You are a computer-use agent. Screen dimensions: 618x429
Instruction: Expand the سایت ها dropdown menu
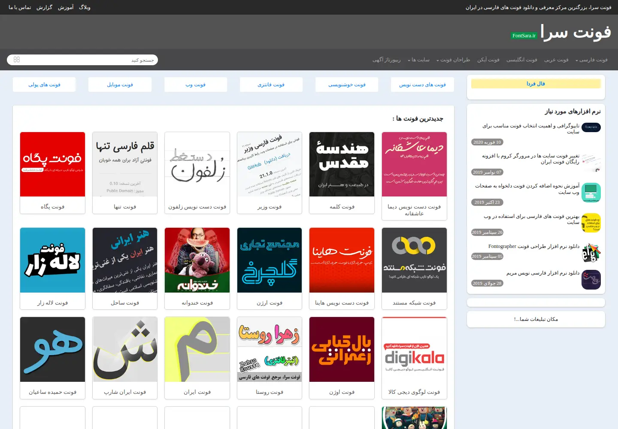pyautogui.click(x=418, y=60)
